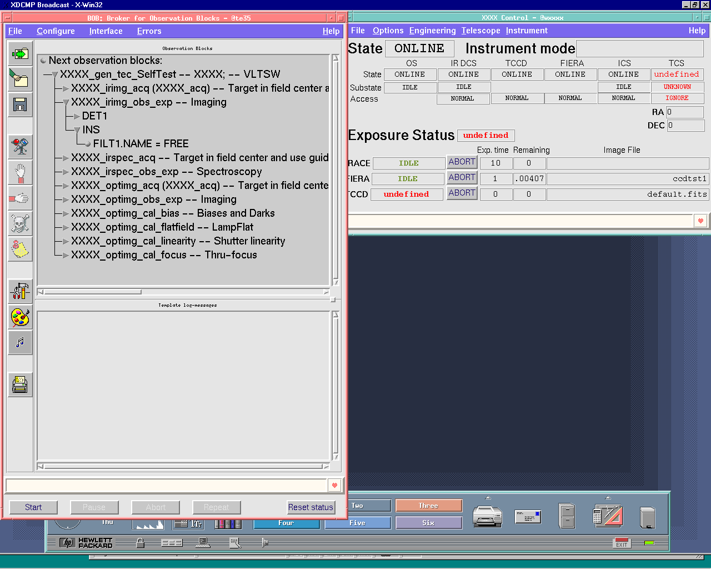Expand the XXXX_irspec_acq tree node
The height and width of the screenshot is (569, 711).
[66, 158]
